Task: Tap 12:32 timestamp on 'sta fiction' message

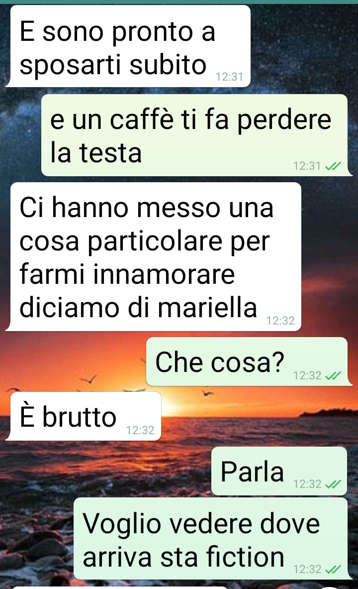Action: point(307,569)
